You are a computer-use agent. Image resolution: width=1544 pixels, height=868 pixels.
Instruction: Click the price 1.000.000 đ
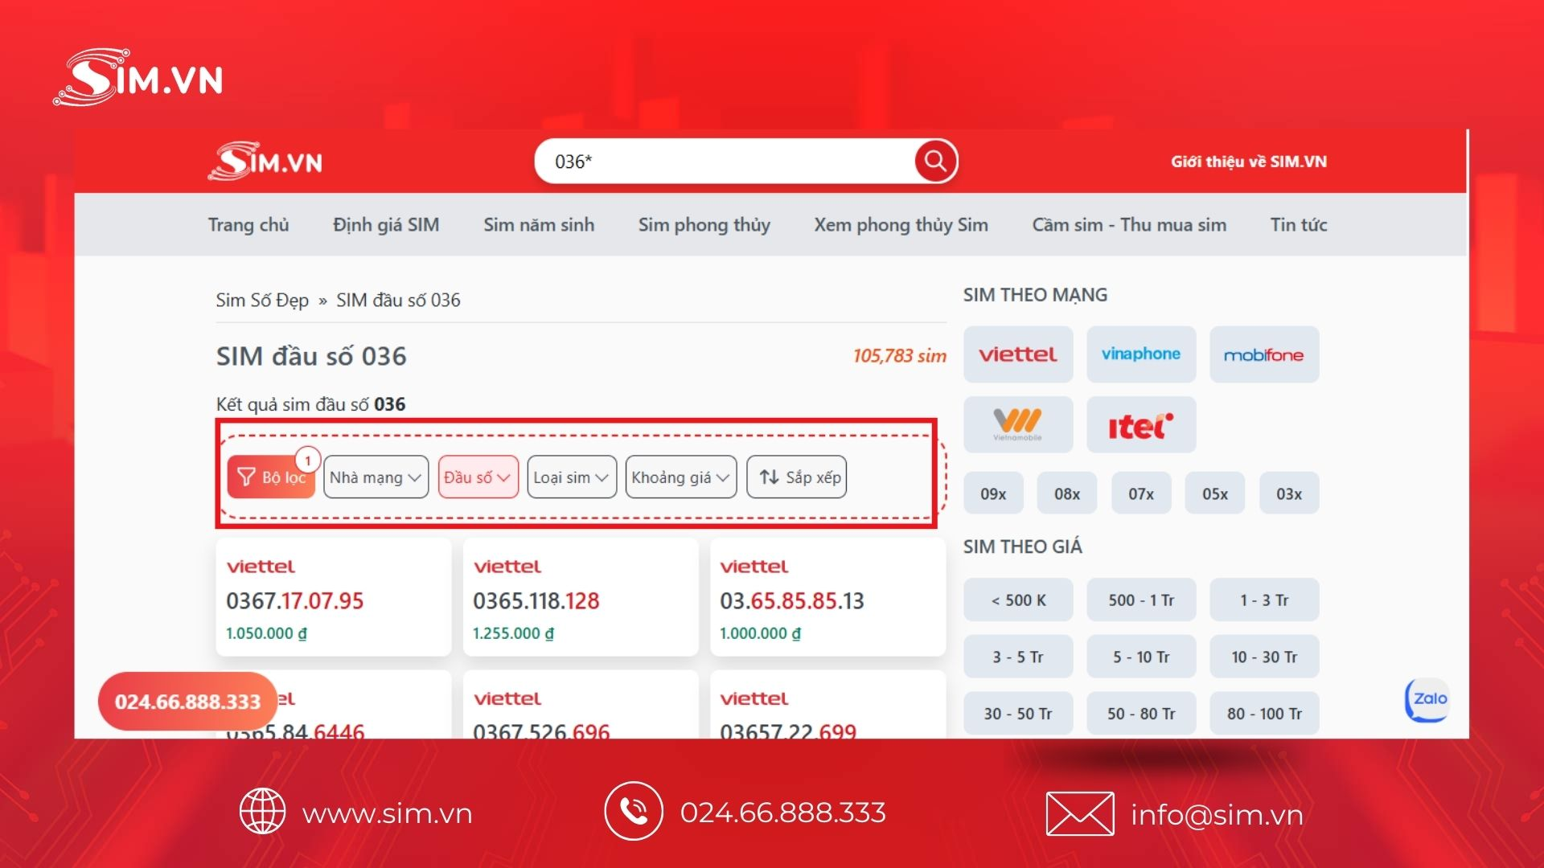(x=760, y=633)
